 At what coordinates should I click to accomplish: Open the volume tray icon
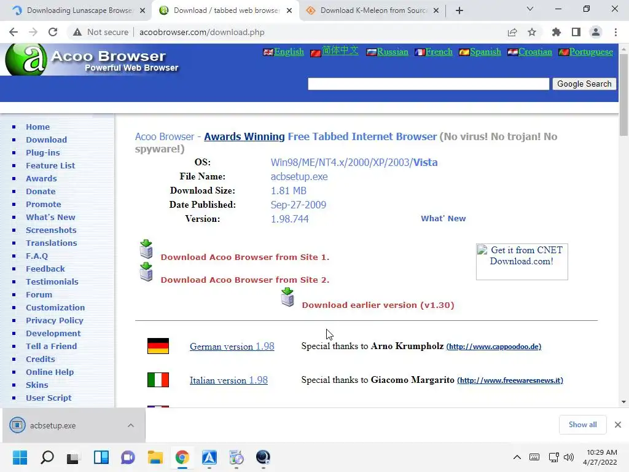click(568, 457)
